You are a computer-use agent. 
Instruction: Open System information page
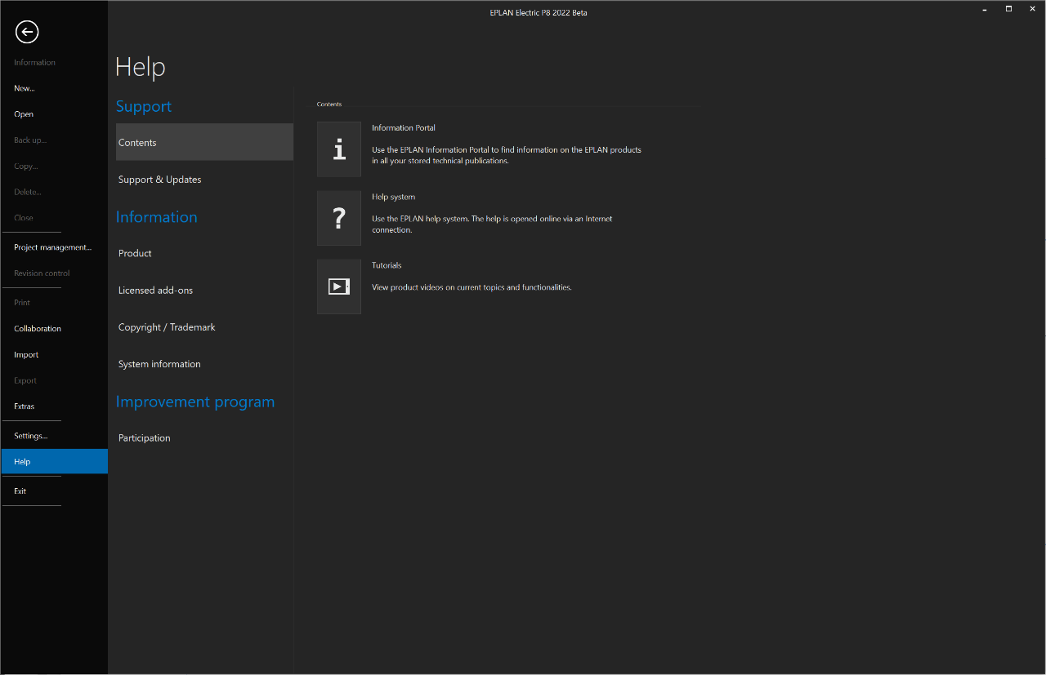click(160, 364)
